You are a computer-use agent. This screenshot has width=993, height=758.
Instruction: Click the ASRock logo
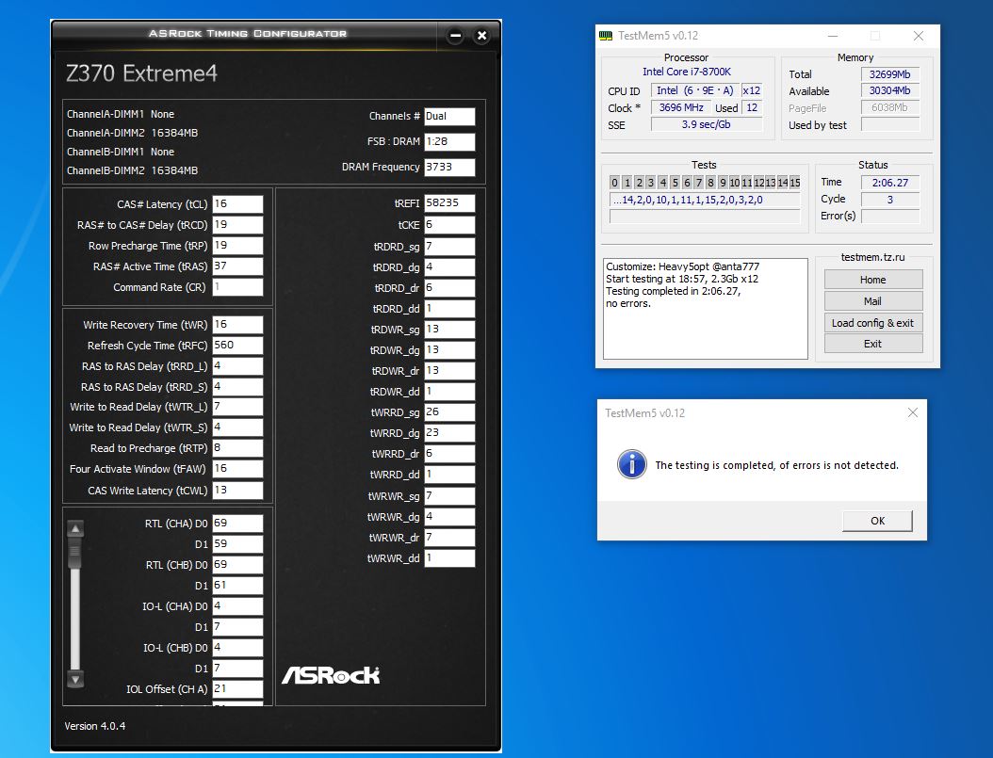click(x=331, y=675)
